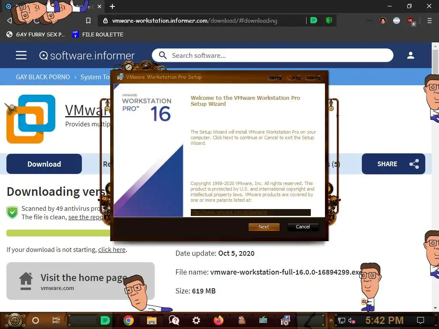This screenshot has height=329, width=439.
Task: Click the blue Download button on the page
Action: [x=44, y=164]
